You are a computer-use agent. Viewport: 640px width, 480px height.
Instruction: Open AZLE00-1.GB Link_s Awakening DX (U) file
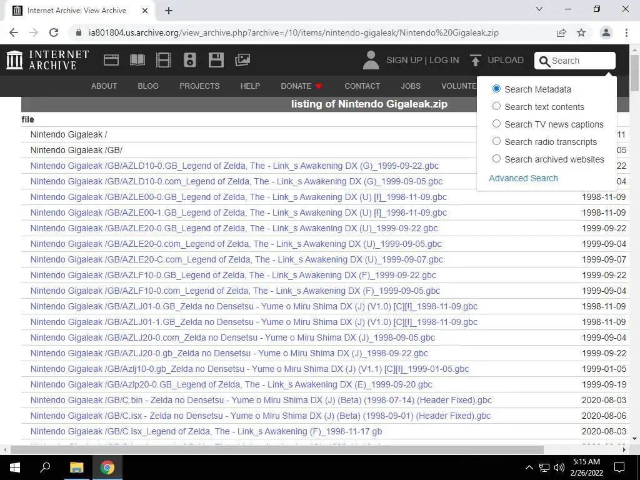click(x=238, y=212)
